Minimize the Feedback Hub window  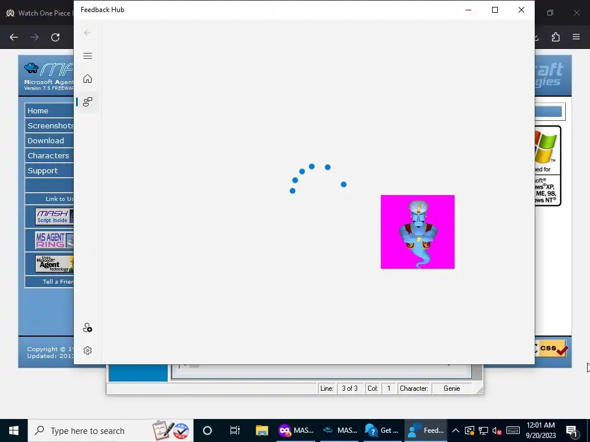(x=468, y=10)
